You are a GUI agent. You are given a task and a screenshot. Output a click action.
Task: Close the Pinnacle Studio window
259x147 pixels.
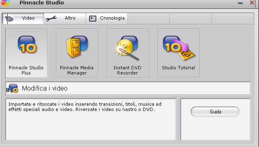coord(252,3)
